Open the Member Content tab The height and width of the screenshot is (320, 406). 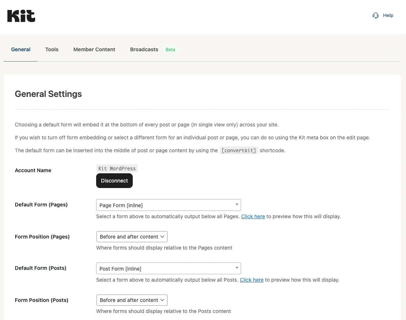94,49
